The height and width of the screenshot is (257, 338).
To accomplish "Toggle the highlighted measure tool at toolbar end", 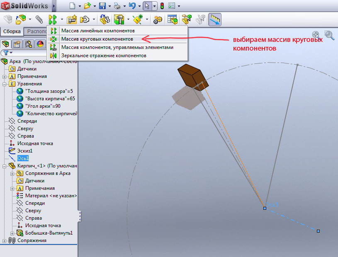I will pyautogui.click(x=214, y=19).
